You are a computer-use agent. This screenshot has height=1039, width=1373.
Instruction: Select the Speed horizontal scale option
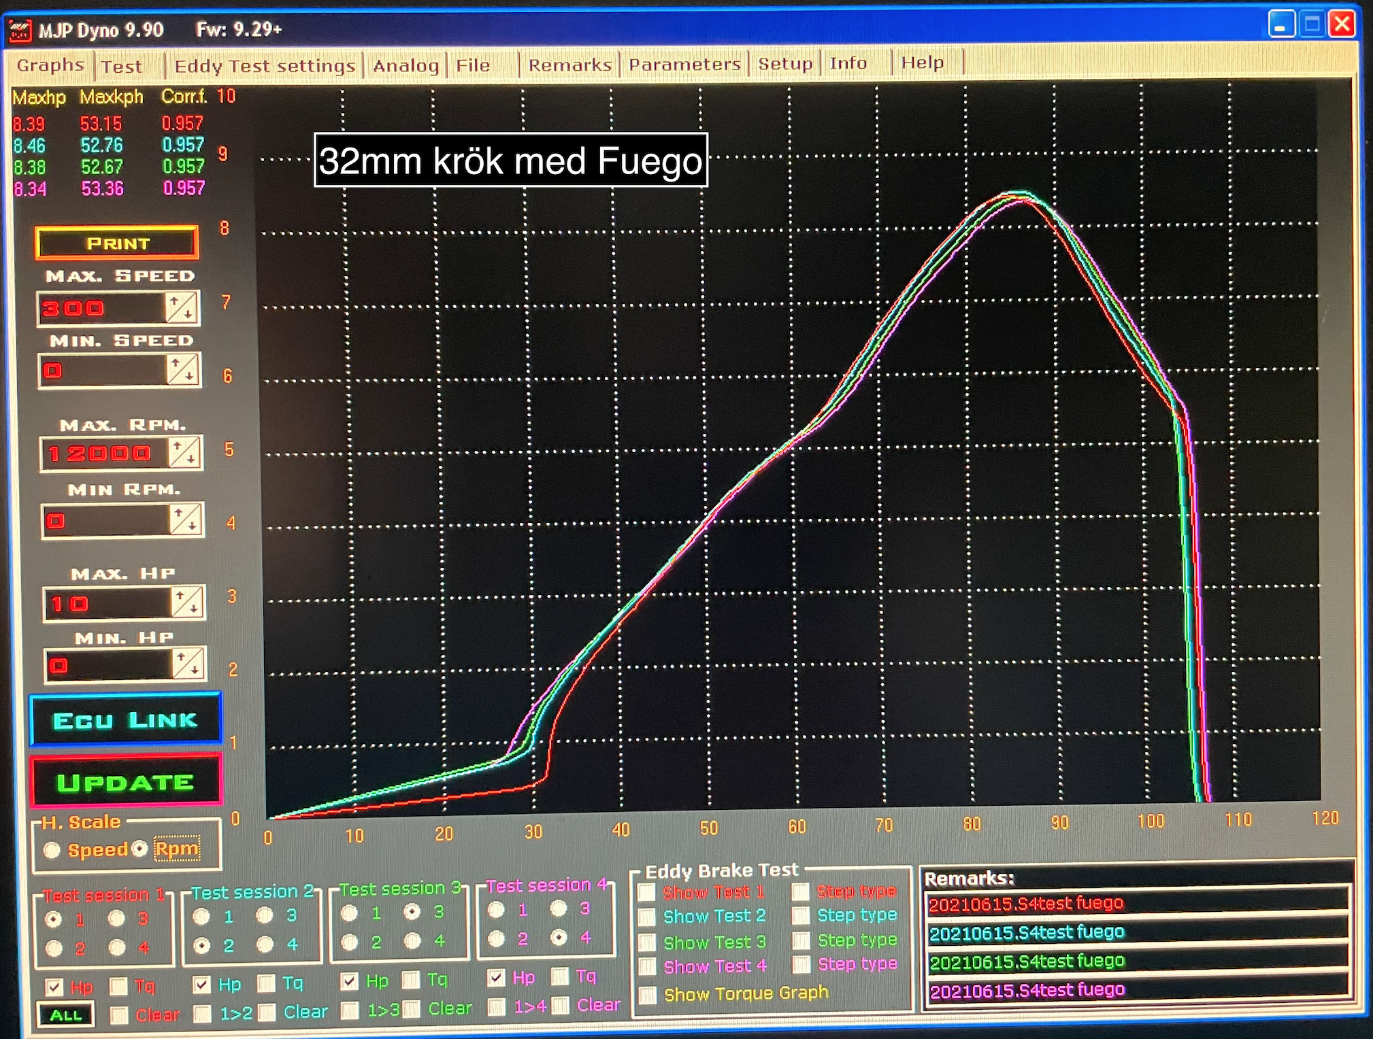(52, 850)
